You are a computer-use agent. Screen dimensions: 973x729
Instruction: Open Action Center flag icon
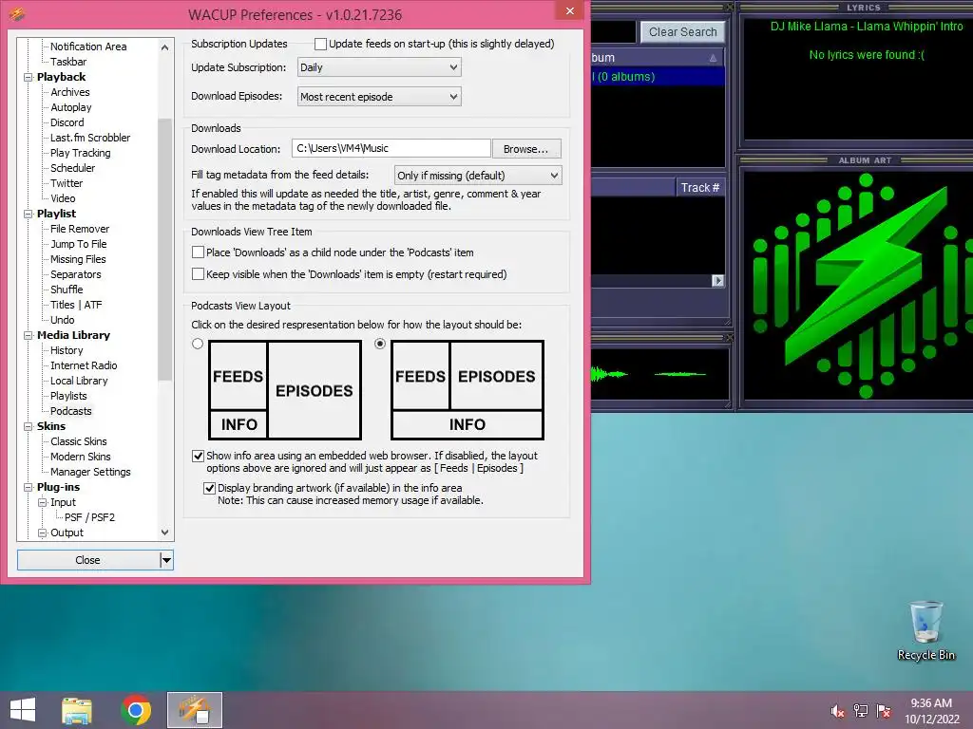coord(884,711)
